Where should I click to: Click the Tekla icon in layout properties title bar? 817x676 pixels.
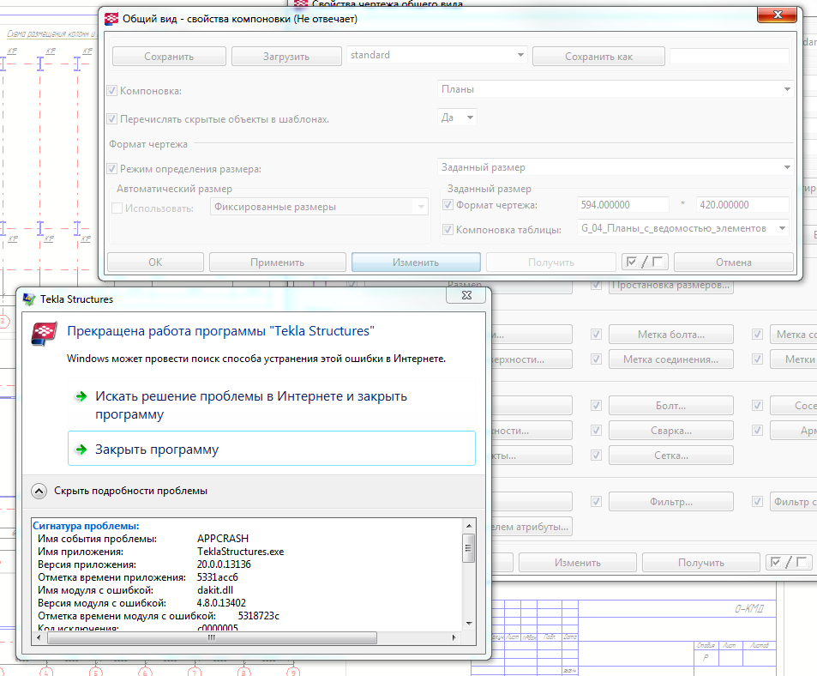111,18
